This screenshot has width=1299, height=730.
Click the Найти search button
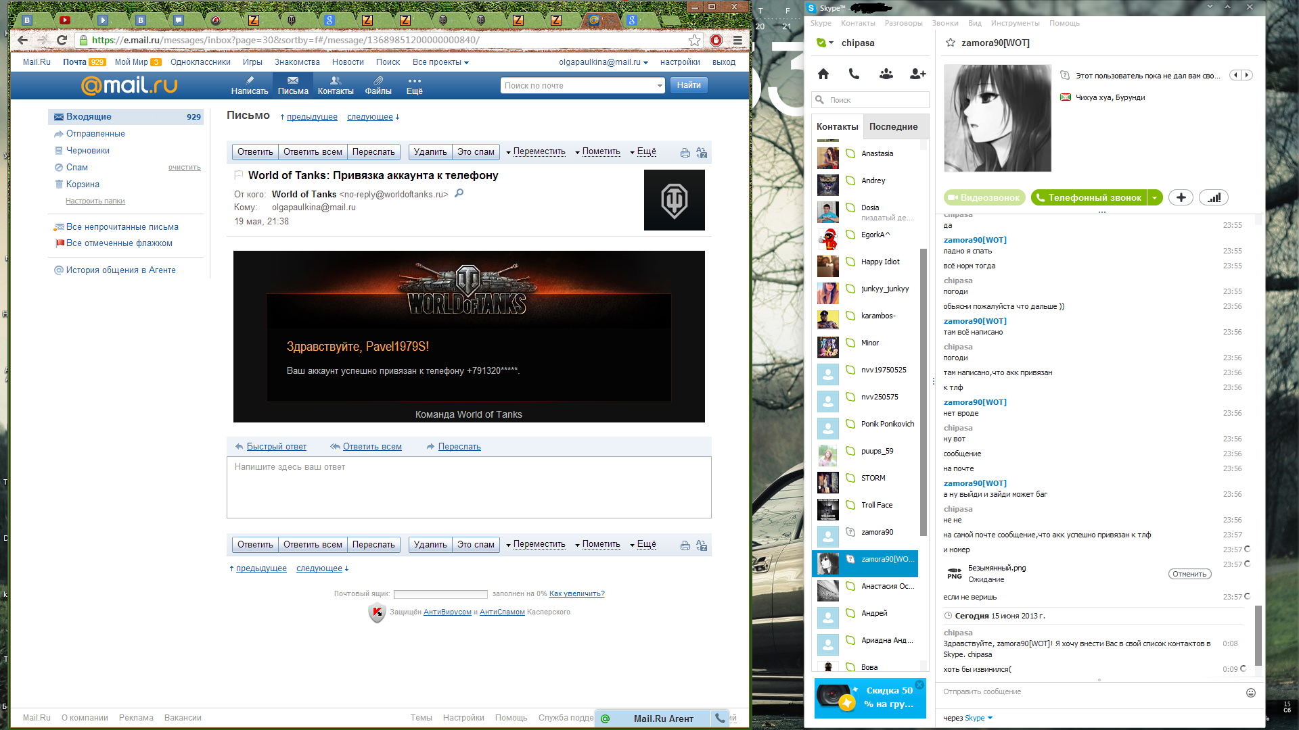click(x=689, y=85)
